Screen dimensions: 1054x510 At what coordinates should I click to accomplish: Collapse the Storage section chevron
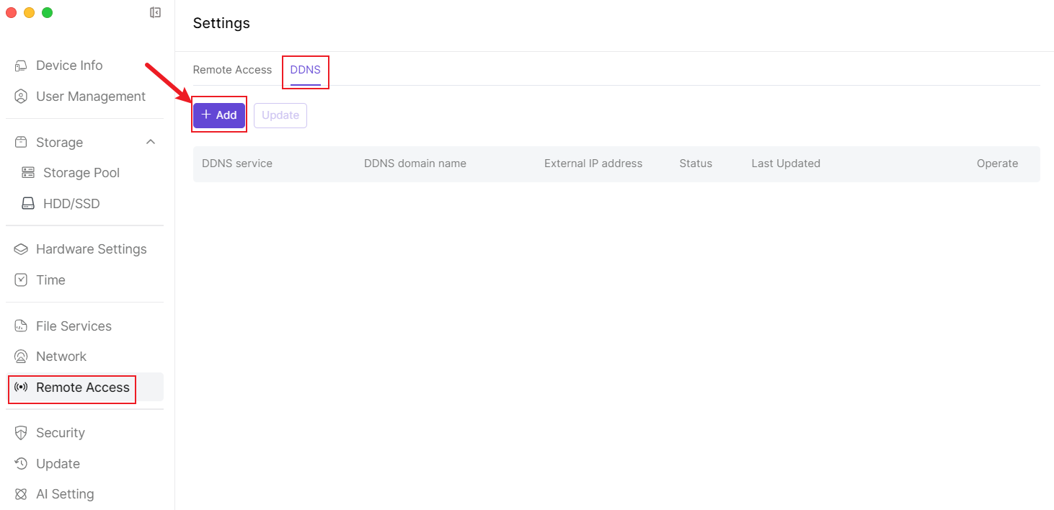pos(151,142)
